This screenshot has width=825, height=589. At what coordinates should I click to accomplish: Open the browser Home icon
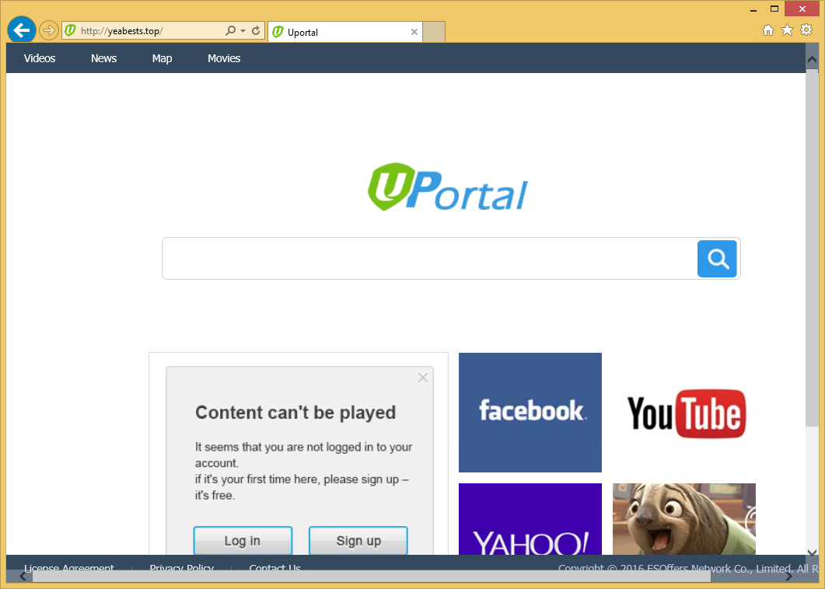click(768, 30)
